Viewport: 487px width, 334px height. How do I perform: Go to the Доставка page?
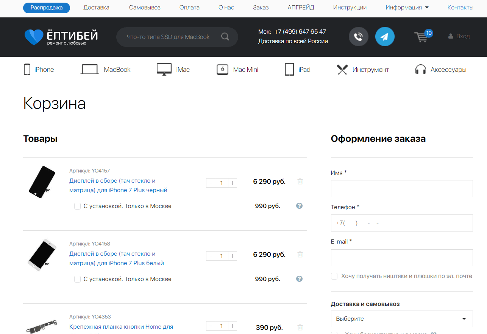click(96, 8)
